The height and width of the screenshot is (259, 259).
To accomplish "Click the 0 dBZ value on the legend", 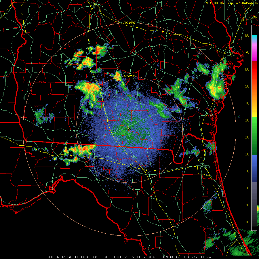I will 248,171.
